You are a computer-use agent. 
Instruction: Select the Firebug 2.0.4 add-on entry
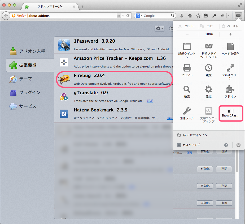[113, 79]
